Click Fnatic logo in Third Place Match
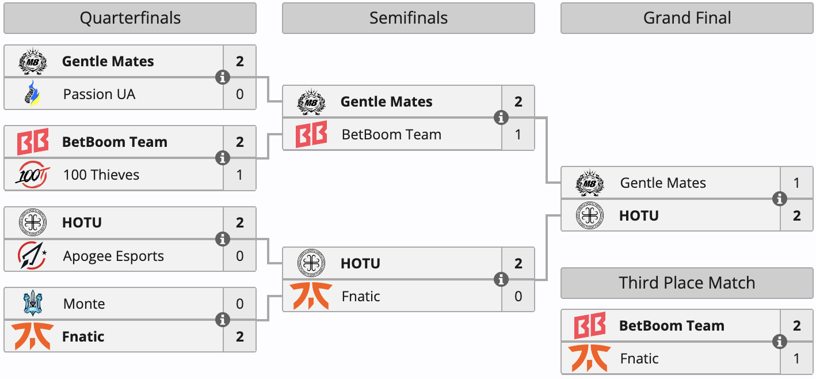Viewport: 816px width, 379px height. point(590,358)
